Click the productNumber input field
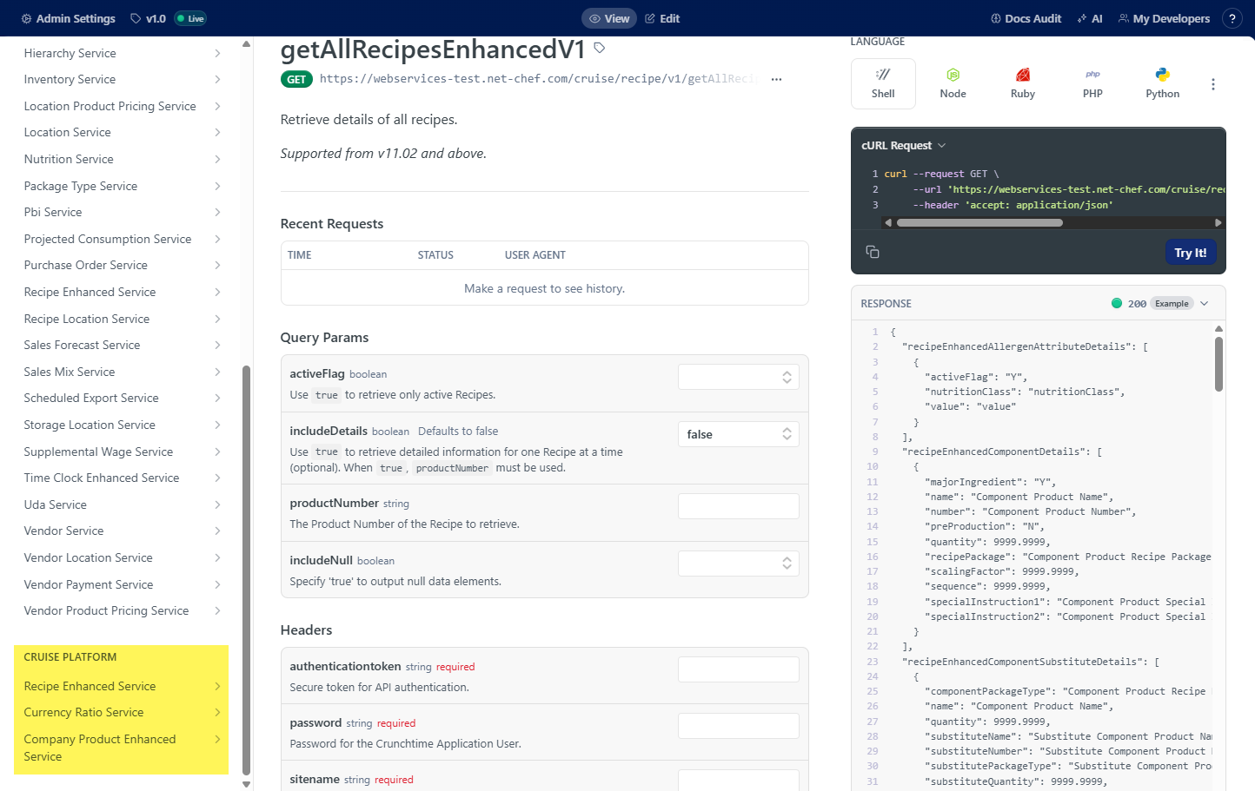The image size is (1255, 791). pyautogui.click(x=738, y=506)
